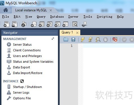Stop the running query hand icon

click(x=105, y=39)
